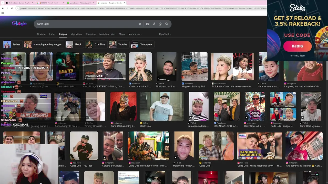This screenshot has width=328, height=184.
Task: Open a new browser tab with plus
Action: [129, 3]
